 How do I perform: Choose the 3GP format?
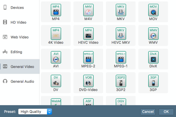click(153, 83)
